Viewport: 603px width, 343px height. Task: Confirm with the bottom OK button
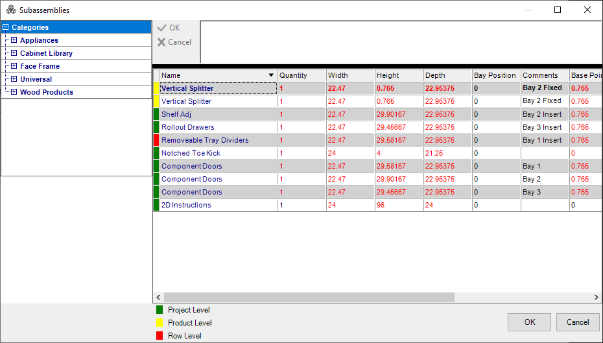[530, 322]
